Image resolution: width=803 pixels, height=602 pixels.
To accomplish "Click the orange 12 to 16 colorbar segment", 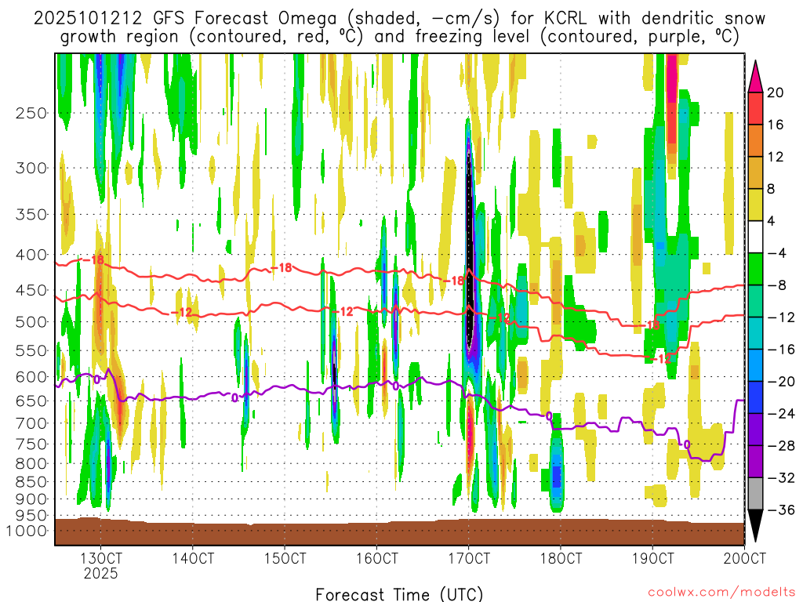I will [x=755, y=141].
